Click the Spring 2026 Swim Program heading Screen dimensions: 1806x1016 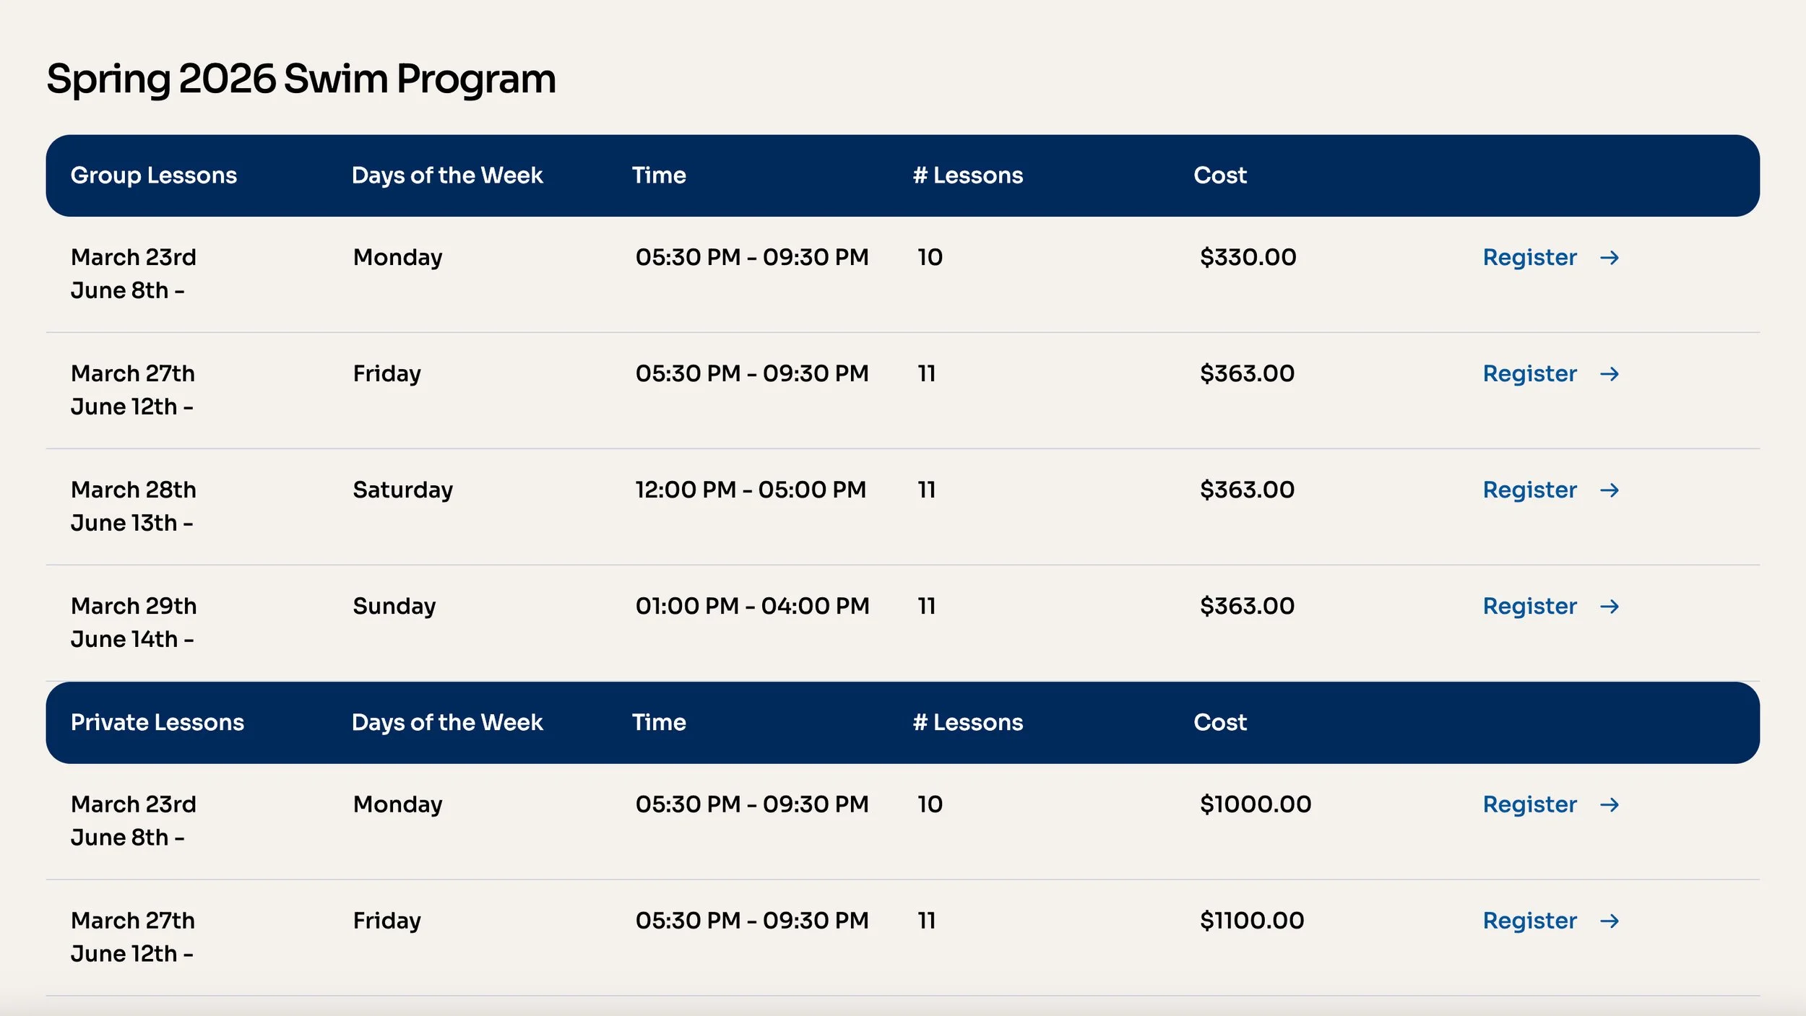[301, 79]
